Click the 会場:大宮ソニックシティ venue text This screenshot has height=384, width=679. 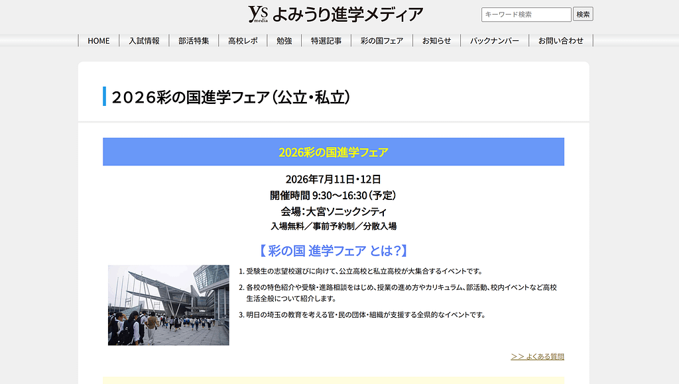pos(334,212)
